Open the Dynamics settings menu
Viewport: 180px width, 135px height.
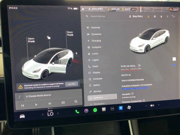(94, 34)
